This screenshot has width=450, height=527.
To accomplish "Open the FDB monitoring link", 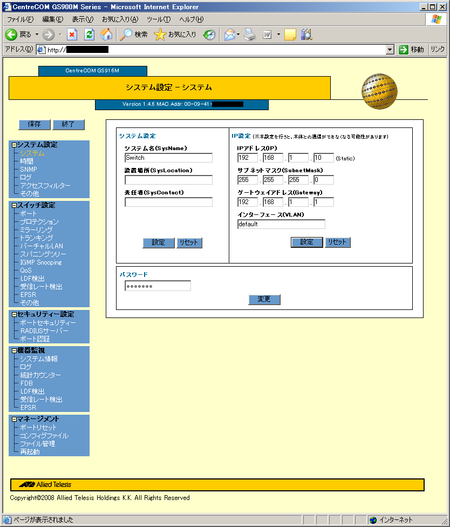I will 26,383.
